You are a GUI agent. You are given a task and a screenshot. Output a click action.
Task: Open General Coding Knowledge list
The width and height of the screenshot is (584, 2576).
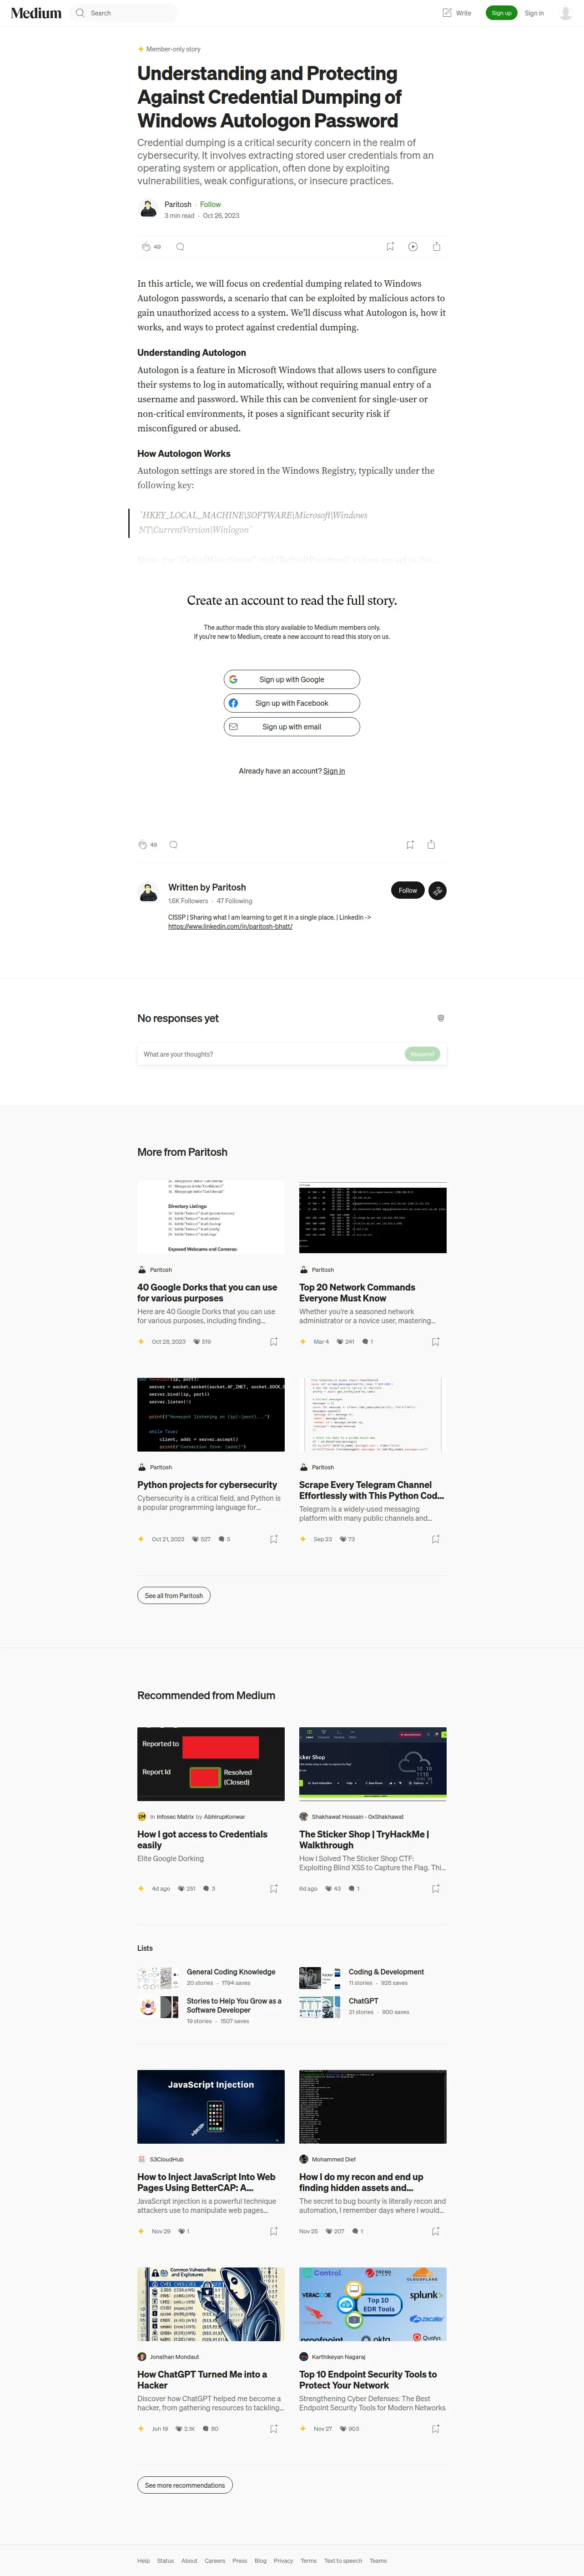pyautogui.click(x=231, y=1972)
